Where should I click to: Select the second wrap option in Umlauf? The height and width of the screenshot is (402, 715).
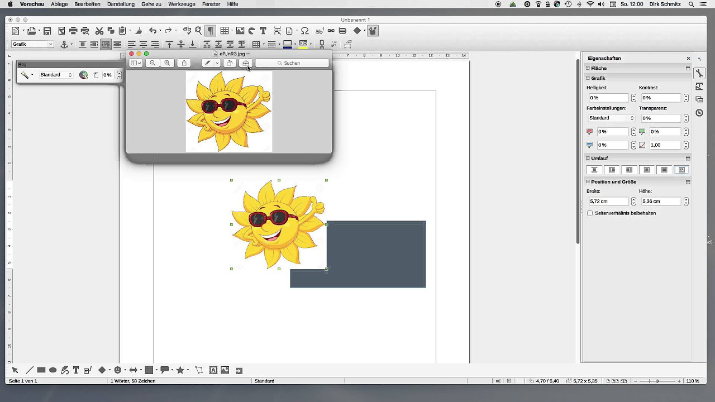tap(612, 170)
